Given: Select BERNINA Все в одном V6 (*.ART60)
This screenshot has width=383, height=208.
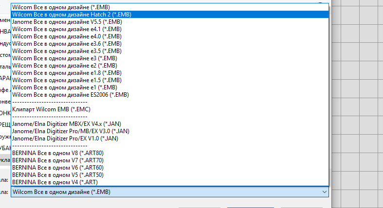Looking at the screenshot, I should click(170, 168).
